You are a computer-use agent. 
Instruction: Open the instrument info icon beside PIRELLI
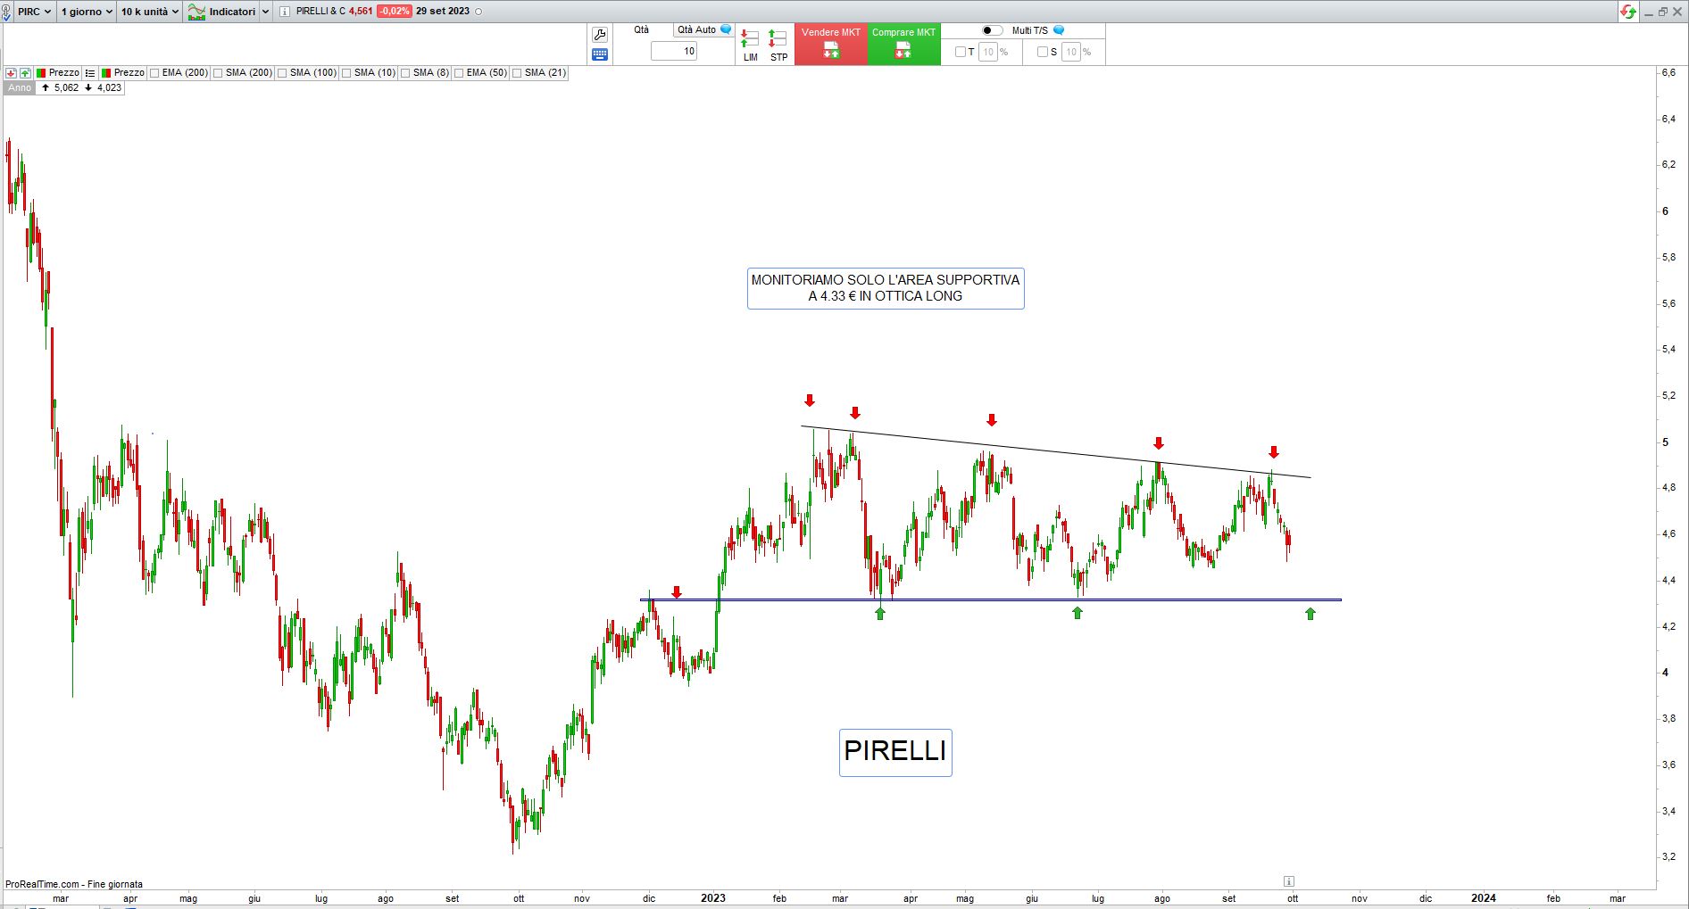tap(284, 12)
